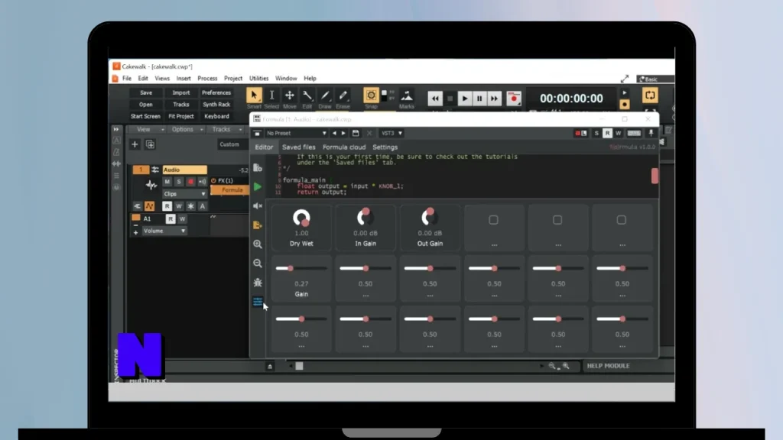Screen dimensions: 783x440
Task: Toggle plugin Solo S button
Action: click(596, 133)
